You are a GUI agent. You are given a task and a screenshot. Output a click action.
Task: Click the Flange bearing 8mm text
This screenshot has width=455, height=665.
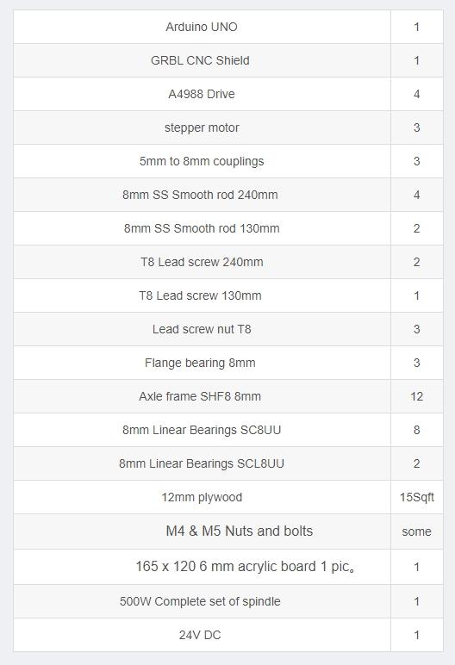[x=200, y=363]
